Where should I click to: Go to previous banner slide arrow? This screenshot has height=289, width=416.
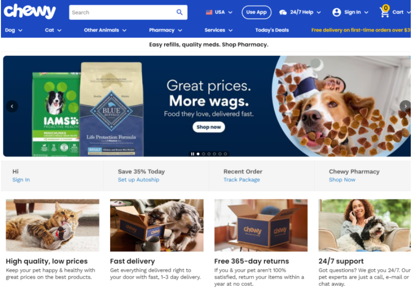(x=12, y=106)
